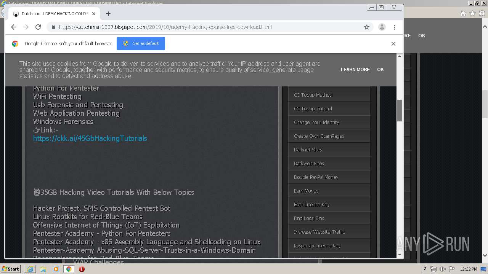The image size is (488, 274).
Task: Accept cookies with the OK link in Chrome
Action: pos(380,70)
